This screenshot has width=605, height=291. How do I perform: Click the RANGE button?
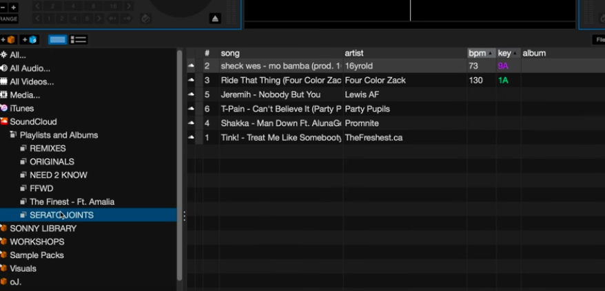click(8, 19)
